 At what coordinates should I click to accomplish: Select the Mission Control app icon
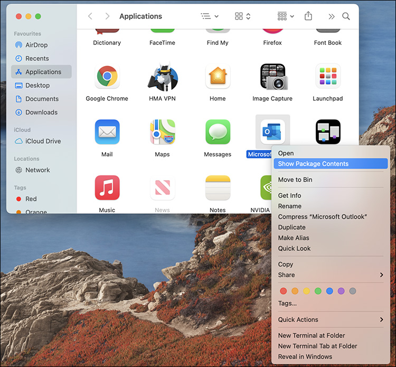click(x=328, y=132)
